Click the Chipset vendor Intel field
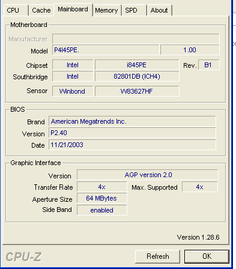The width and height of the screenshot is (236, 269). (x=73, y=65)
